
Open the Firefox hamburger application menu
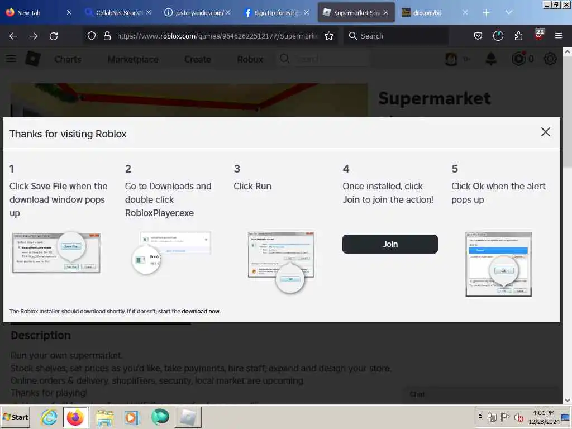(558, 36)
